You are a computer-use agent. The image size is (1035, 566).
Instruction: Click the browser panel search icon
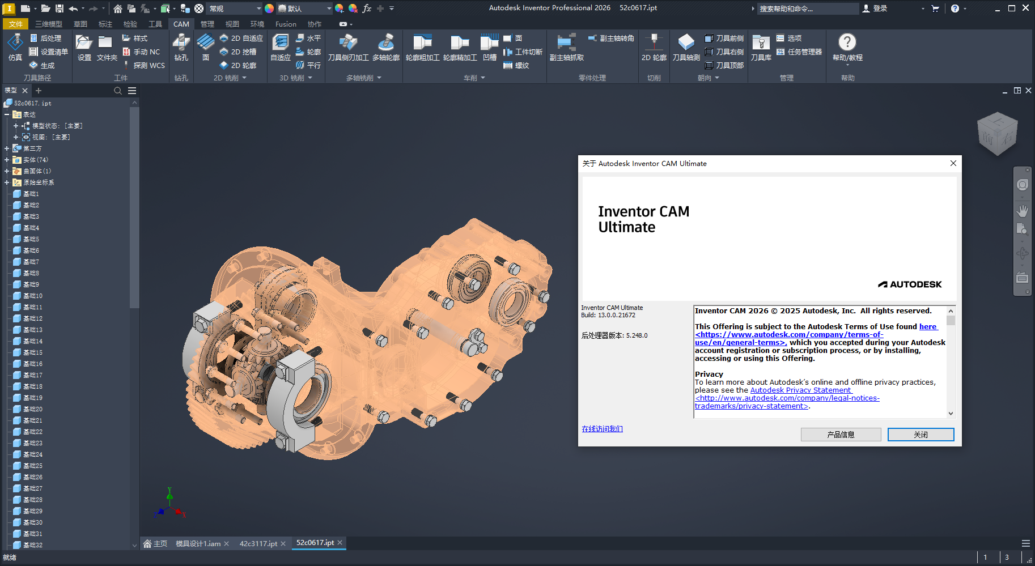pyautogui.click(x=118, y=91)
